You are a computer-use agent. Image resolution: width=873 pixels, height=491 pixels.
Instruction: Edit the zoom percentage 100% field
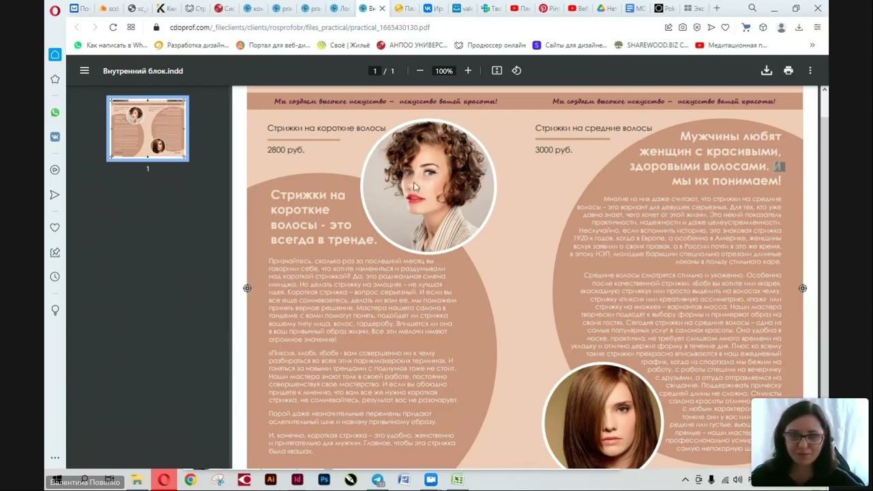click(x=444, y=71)
